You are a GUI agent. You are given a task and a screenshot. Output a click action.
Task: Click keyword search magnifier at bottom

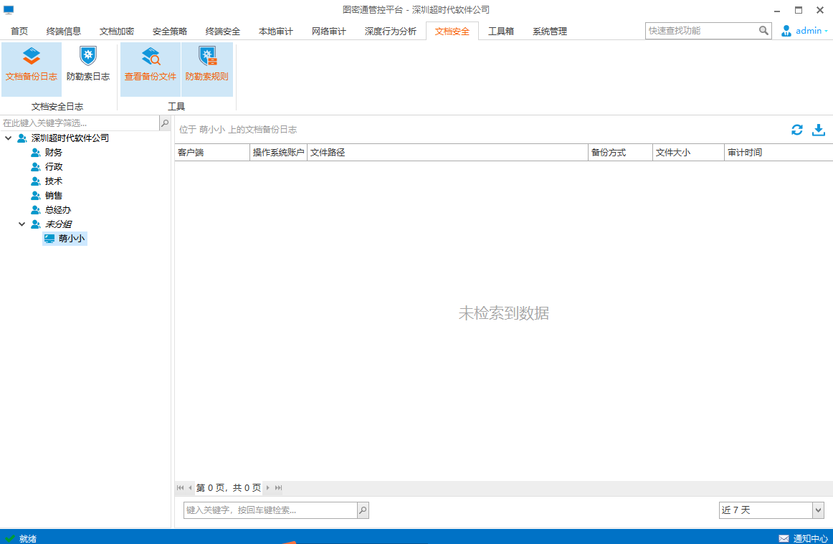(363, 510)
